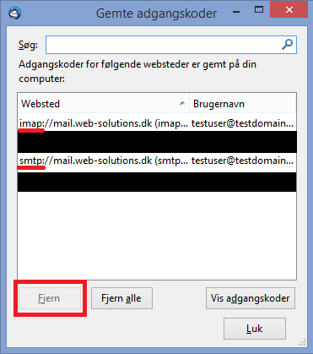Remove all passwords with Fjern alle
The image size is (313, 354).
121,298
